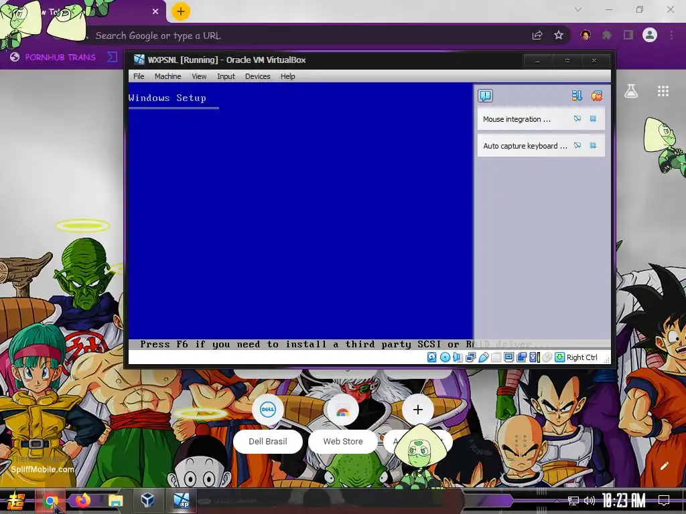Screen dimensions: 686x514
Task: Click the recording status icon
Action: click(x=521, y=357)
